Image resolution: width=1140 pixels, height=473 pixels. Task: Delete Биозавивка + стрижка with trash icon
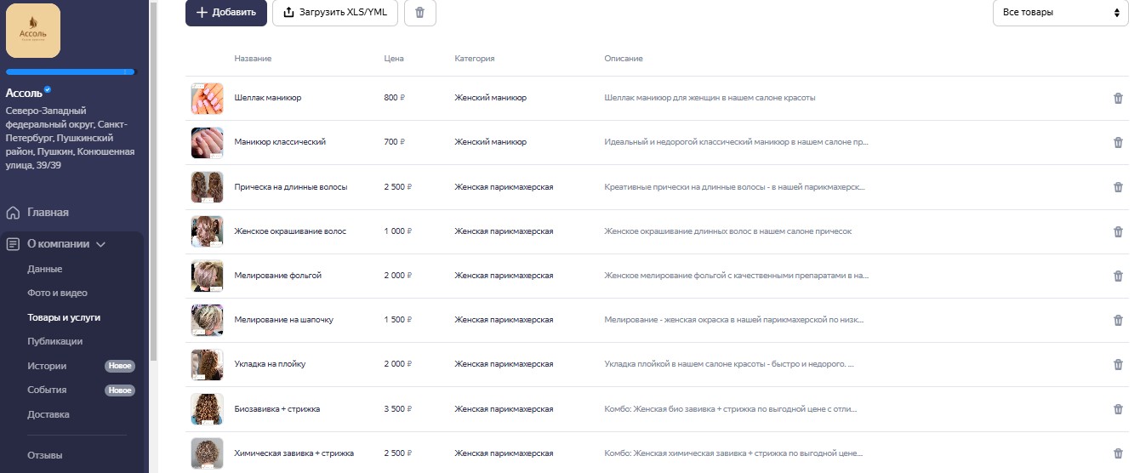click(1118, 409)
